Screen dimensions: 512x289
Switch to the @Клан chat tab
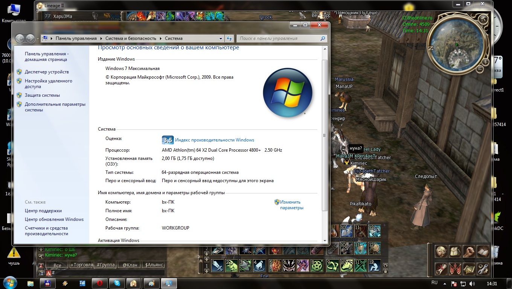point(130,265)
